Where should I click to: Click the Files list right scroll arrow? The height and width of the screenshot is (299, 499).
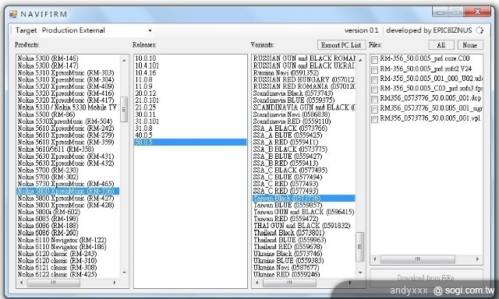click(x=477, y=259)
